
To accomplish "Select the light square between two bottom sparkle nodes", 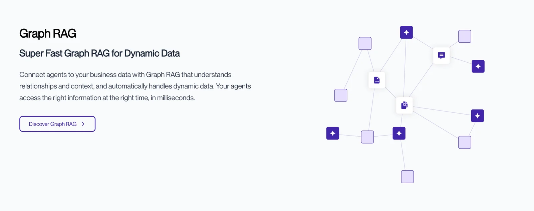I will 367,137.
